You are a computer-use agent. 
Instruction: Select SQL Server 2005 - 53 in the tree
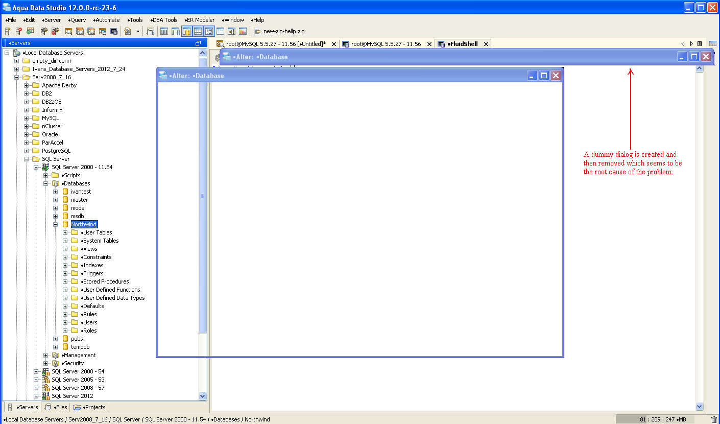[x=78, y=380]
